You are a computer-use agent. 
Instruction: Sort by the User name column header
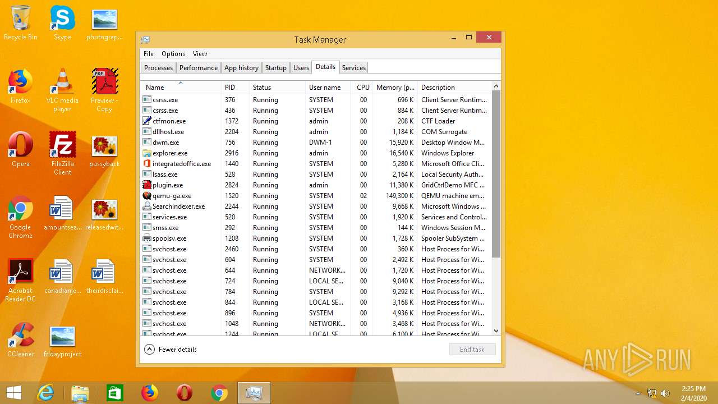328,88
